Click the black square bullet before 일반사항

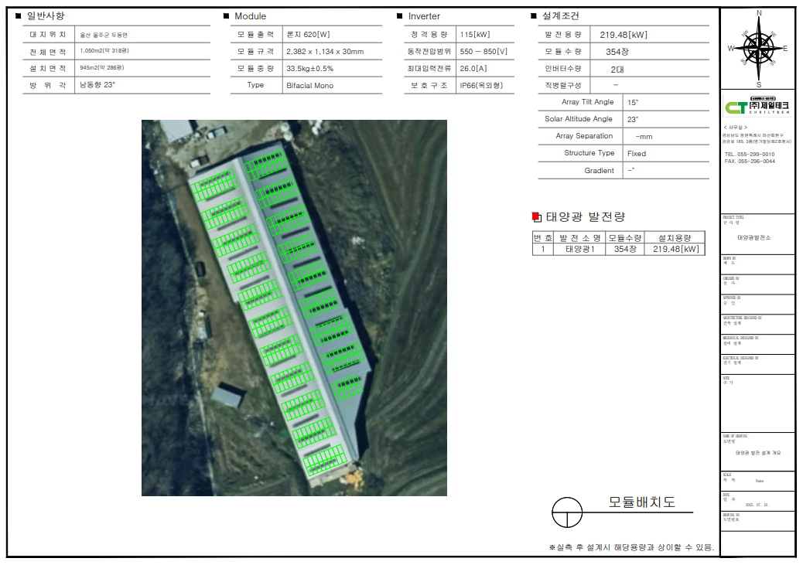pyautogui.click(x=19, y=16)
